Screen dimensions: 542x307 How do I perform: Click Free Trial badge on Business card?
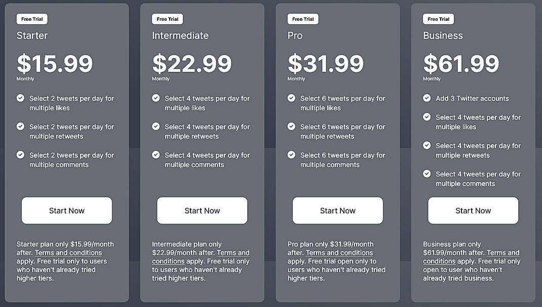point(439,19)
